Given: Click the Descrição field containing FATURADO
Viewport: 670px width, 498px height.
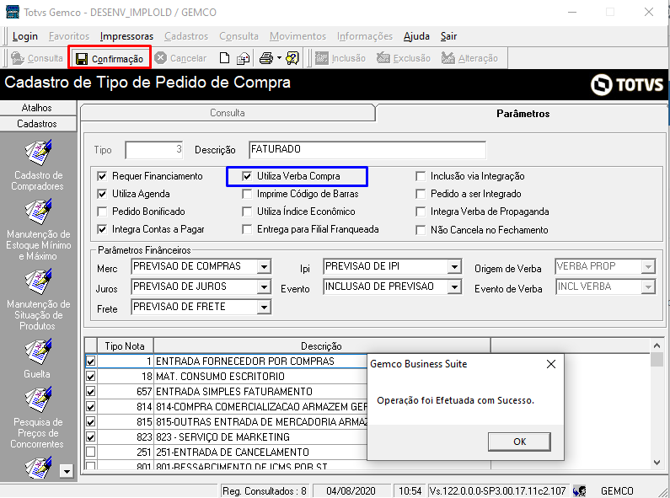Looking at the screenshot, I should click(367, 150).
